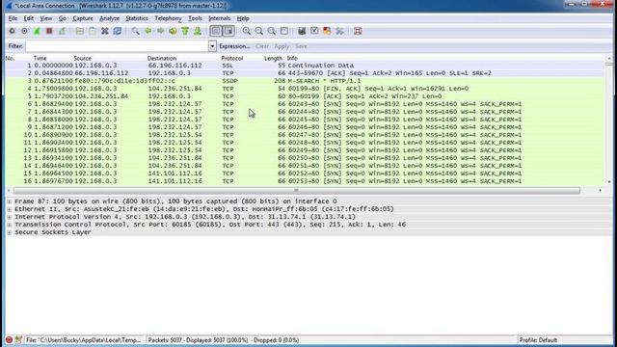Open expert info red circle in status bar
Image resolution: width=617 pixels, height=347 pixels.
pyautogui.click(x=9, y=340)
